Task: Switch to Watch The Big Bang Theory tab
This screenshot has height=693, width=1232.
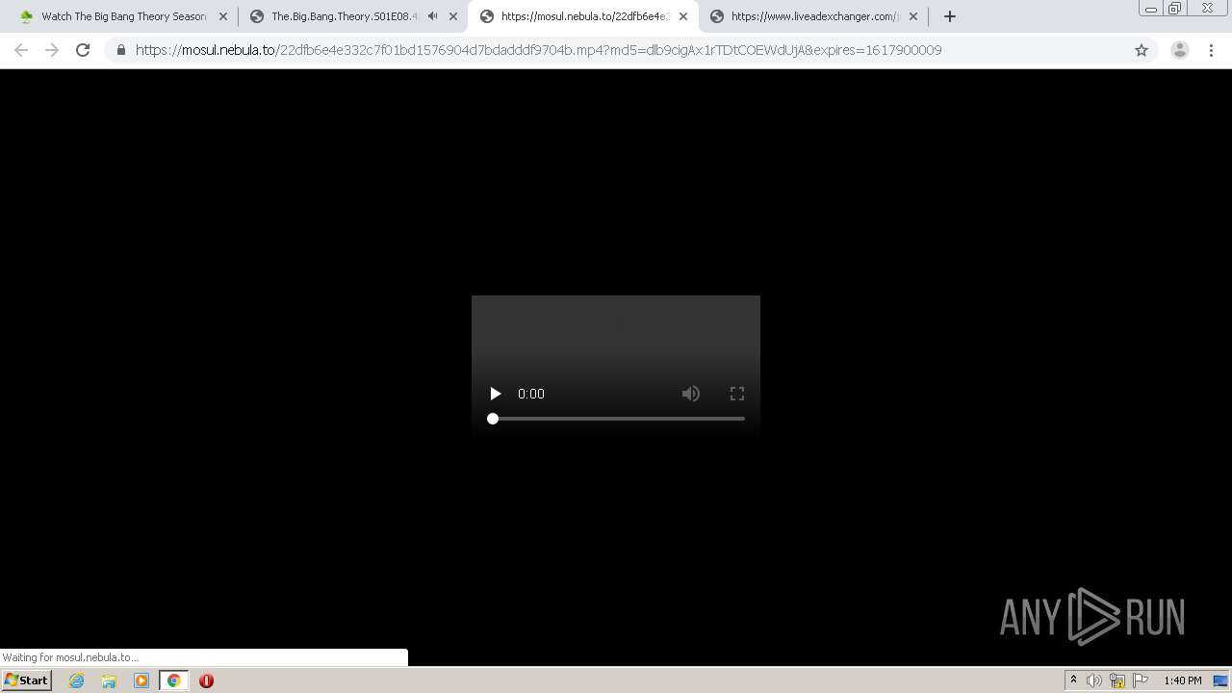Action: tap(123, 16)
